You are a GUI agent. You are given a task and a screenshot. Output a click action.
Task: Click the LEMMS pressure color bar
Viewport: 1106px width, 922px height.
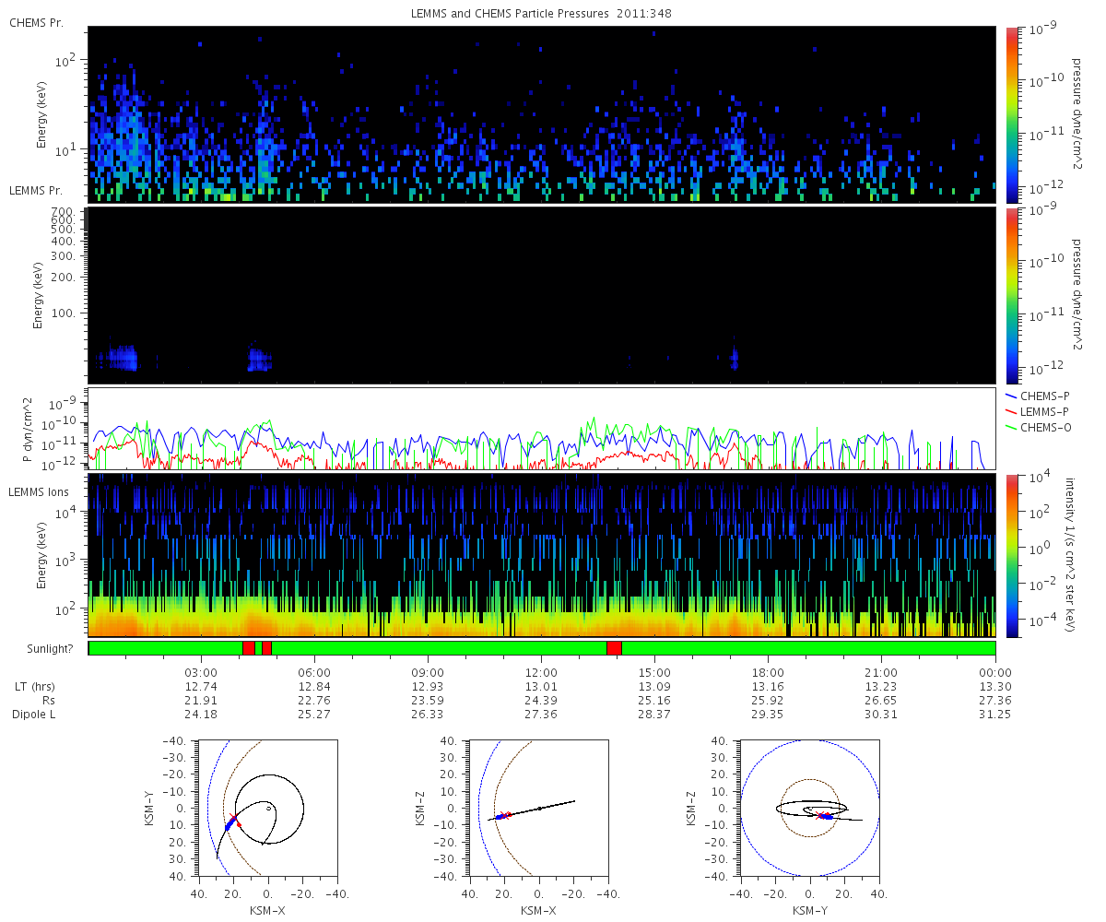(1011, 295)
